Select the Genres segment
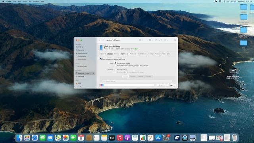This screenshot has height=143, width=254. tap(140, 76)
